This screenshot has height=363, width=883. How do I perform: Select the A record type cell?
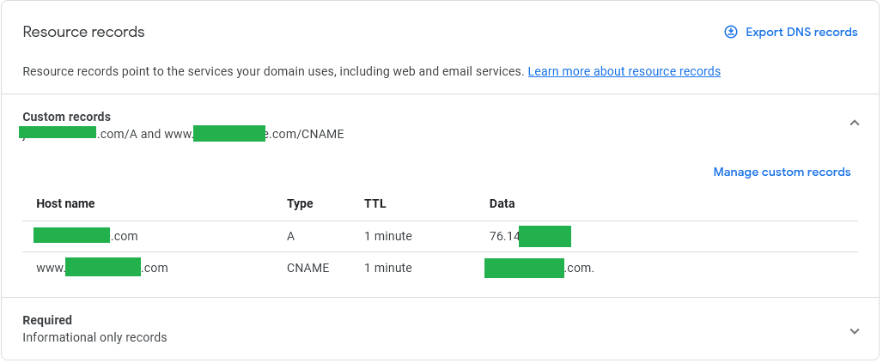pos(291,236)
